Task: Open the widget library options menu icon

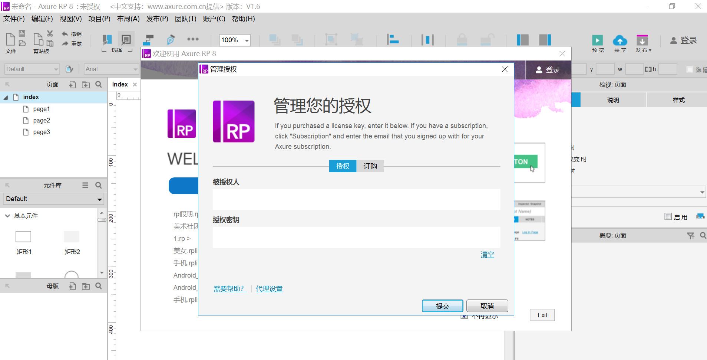Action: click(85, 185)
